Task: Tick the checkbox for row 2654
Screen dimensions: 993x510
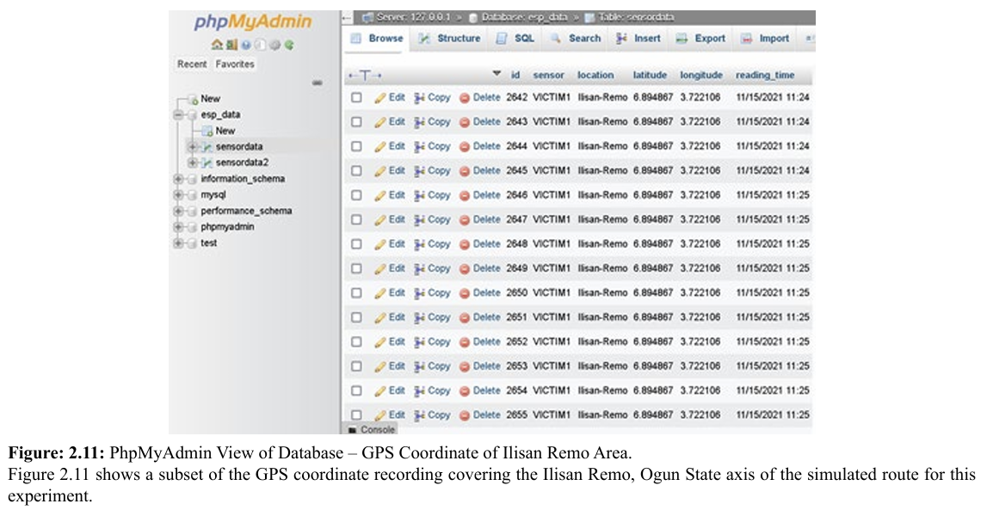Action: click(356, 390)
